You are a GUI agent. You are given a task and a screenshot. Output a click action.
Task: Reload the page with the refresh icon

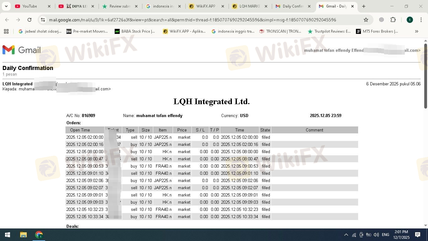(x=29, y=20)
